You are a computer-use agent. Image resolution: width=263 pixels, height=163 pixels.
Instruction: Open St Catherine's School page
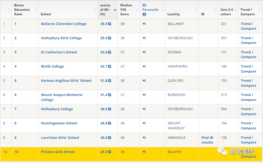pos(59,52)
